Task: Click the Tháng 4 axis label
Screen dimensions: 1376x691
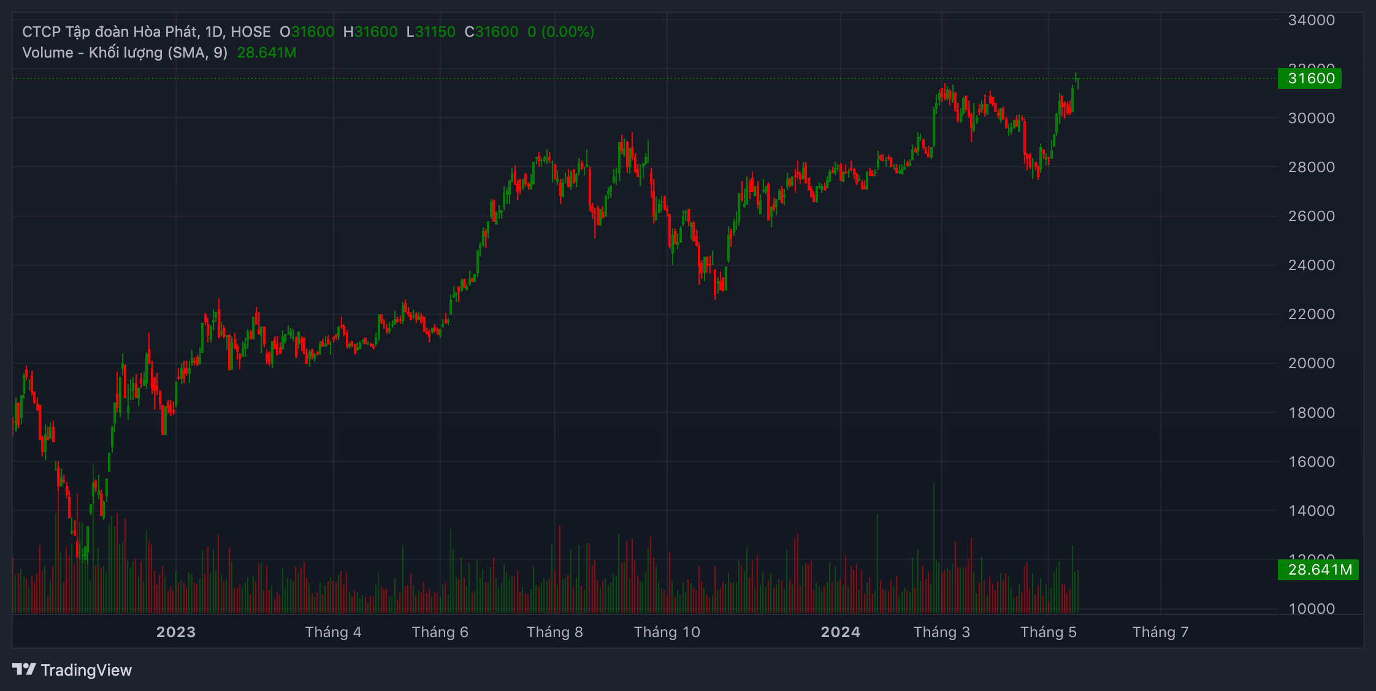Action: [x=334, y=632]
